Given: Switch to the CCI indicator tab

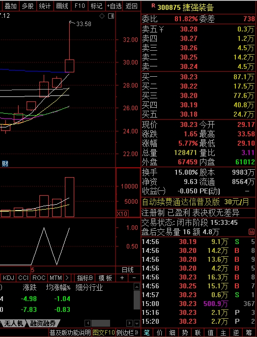Looking at the screenshot, I should coord(24,278).
